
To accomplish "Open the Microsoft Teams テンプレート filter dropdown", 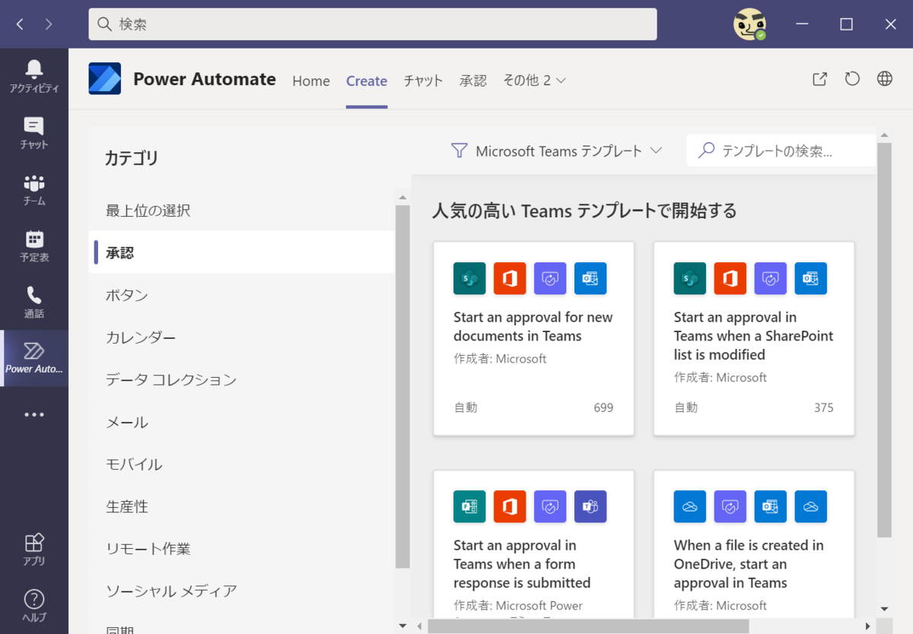I will click(557, 151).
